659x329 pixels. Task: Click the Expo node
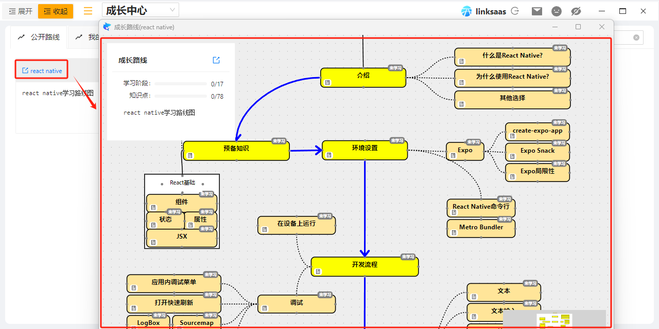tap(465, 152)
